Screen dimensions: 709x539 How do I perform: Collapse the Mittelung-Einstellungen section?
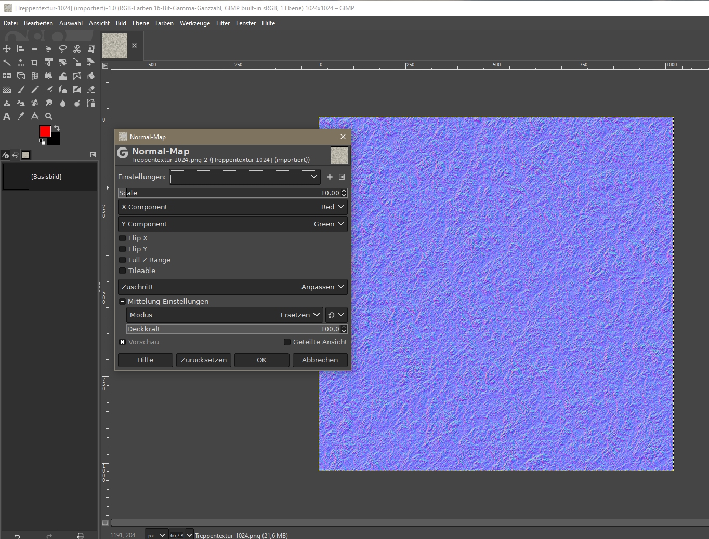click(123, 301)
